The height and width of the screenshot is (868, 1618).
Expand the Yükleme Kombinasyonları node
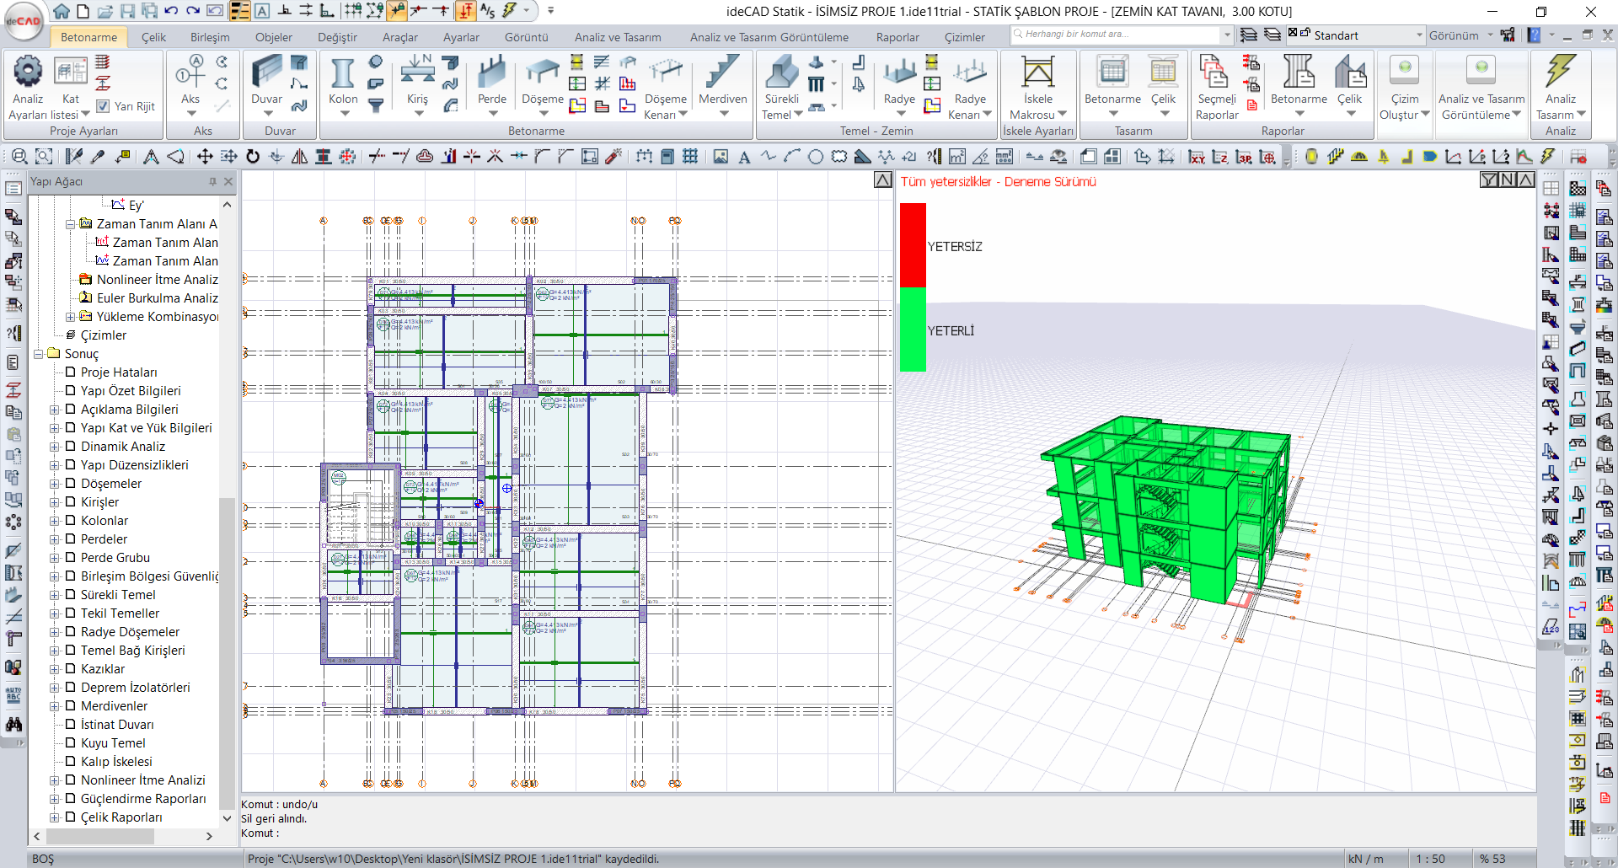(x=70, y=317)
